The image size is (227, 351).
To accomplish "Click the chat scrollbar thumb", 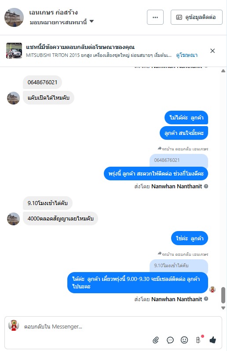I will tap(223, 295).
